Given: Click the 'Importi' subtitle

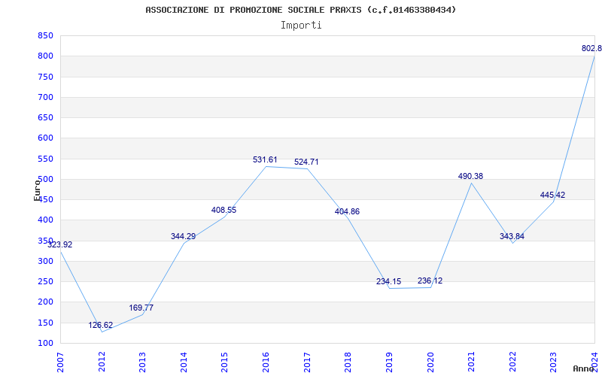Looking at the screenshot, I should (x=301, y=26).
